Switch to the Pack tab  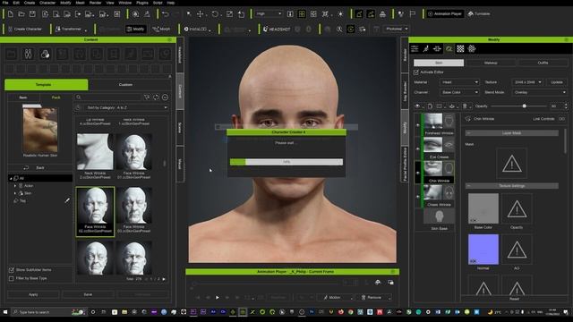point(56,97)
